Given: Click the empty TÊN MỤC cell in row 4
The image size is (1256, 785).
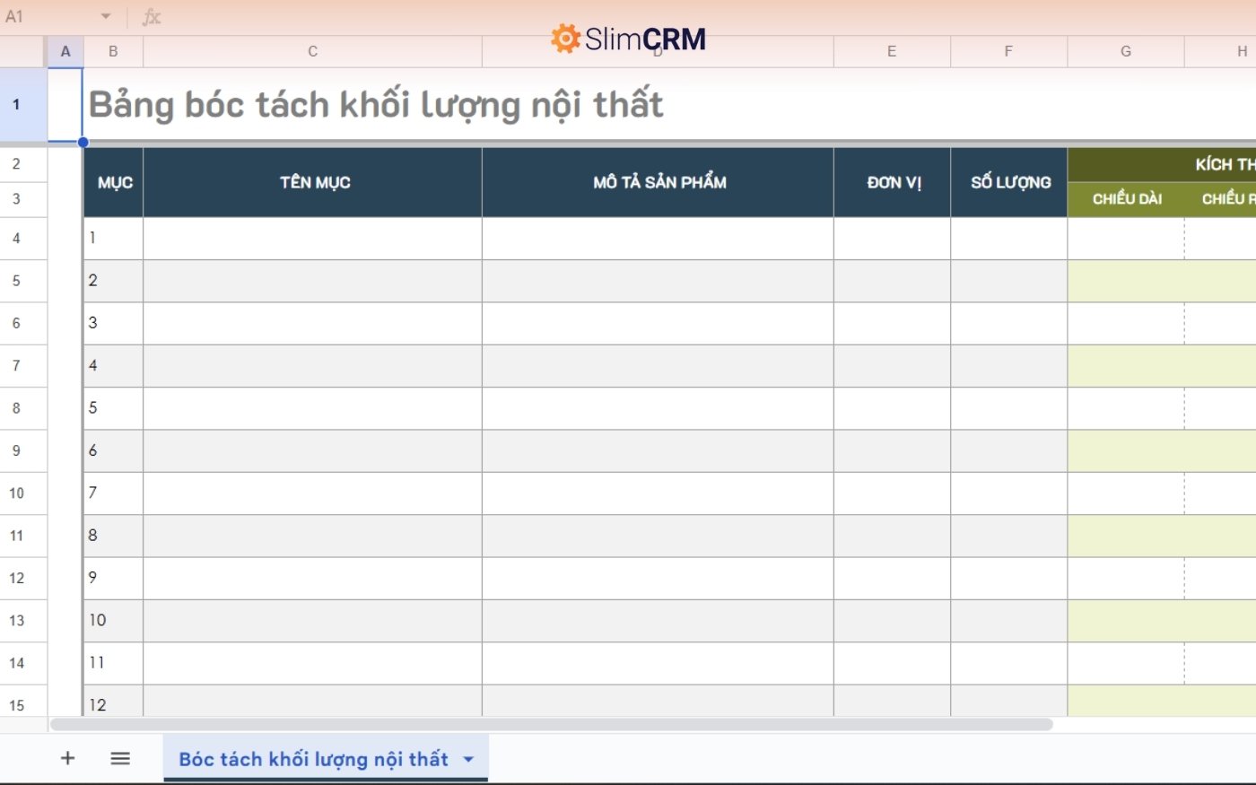Looking at the screenshot, I should click(x=312, y=239).
